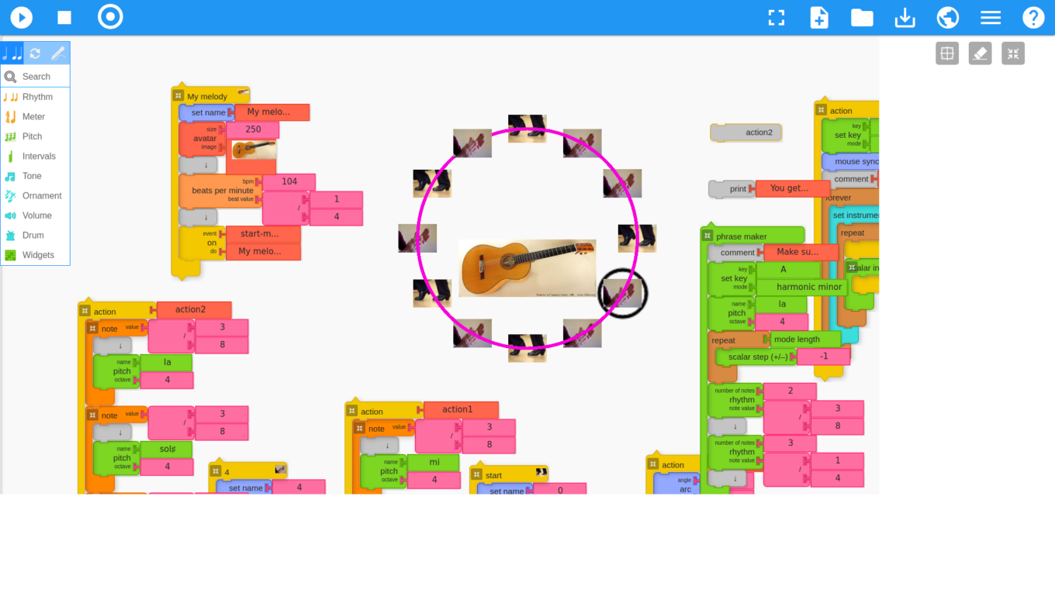Open the load project folder icon
The width and height of the screenshot is (1055, 593).
pyautogui.click(x=862, y=17)
